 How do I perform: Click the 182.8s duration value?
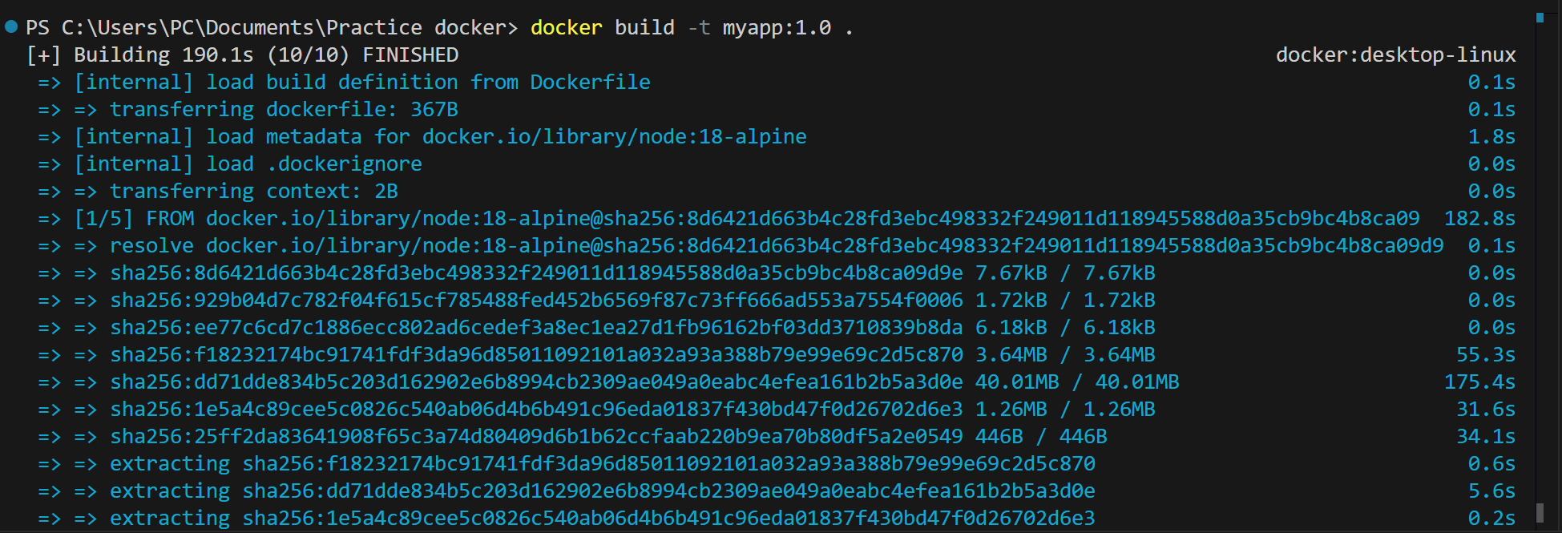coord(1479,219)
